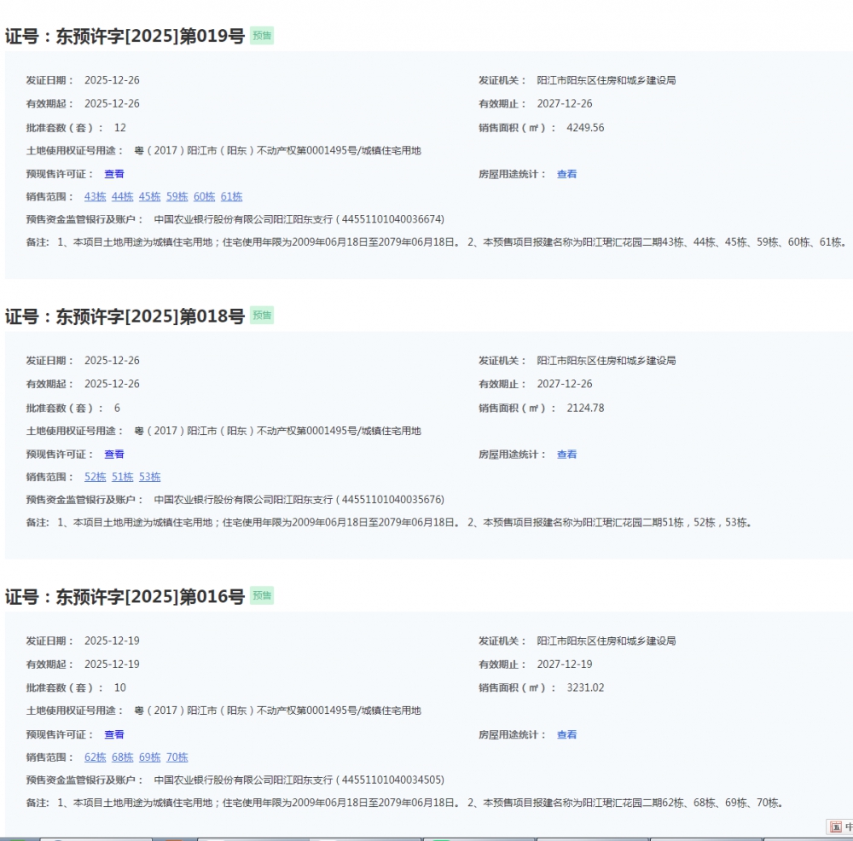Open 预现售许可证 查看 link for permit 第018号
853x841 pixels.
(114, 455)
